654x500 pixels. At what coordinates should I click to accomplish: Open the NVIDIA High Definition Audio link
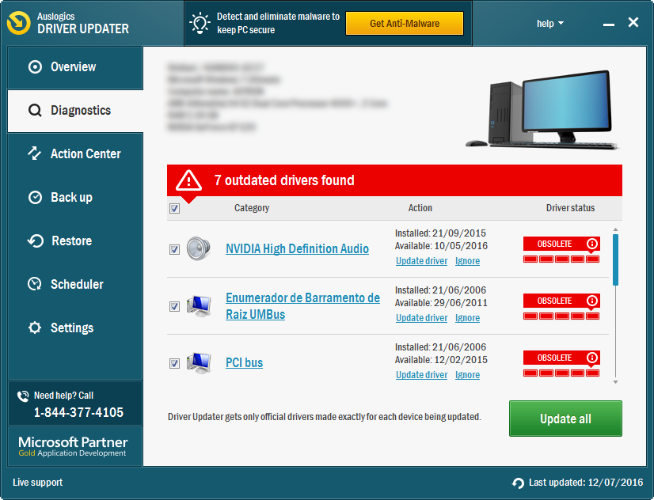(298, 248)
